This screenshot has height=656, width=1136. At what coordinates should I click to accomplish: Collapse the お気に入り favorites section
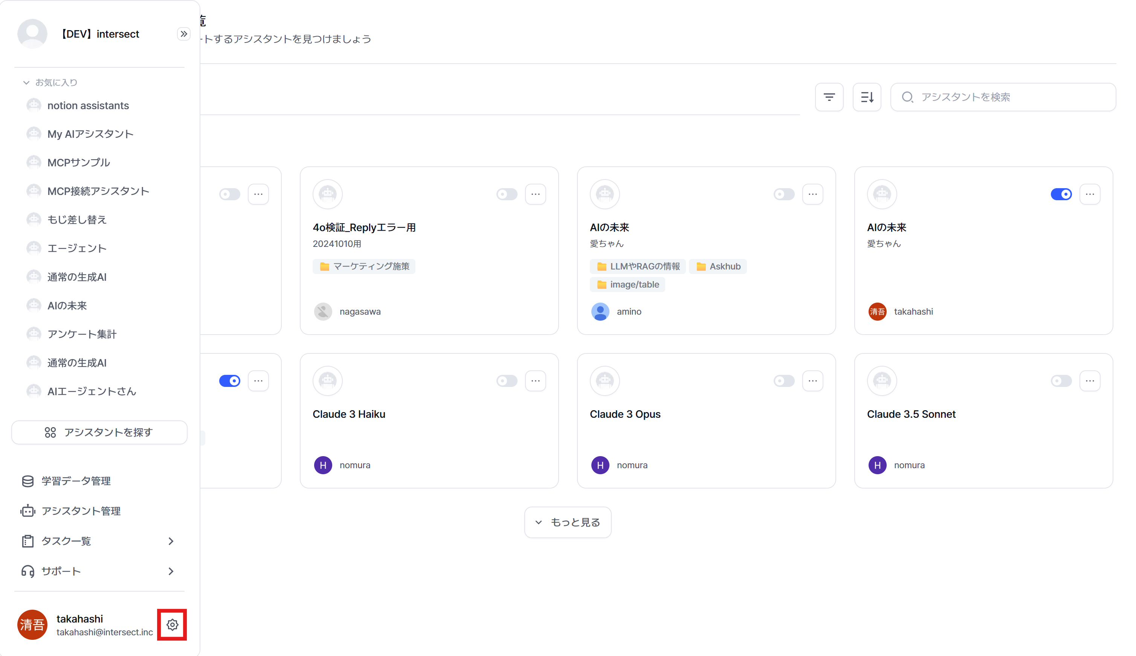click(x=26, y=82)
